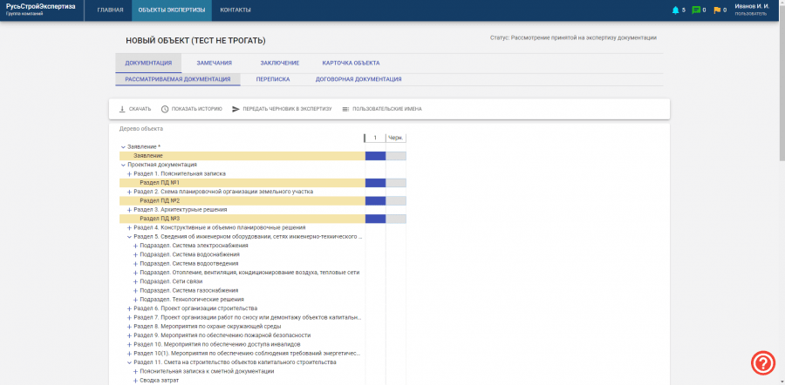Click blue version cell for Раздел ПД №1
785x385 pixels.
tap(375, 183)
